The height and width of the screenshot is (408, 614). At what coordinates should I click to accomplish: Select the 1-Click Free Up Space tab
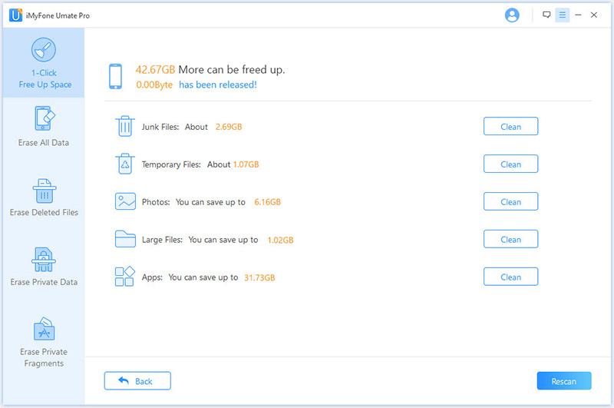point(42,64)
